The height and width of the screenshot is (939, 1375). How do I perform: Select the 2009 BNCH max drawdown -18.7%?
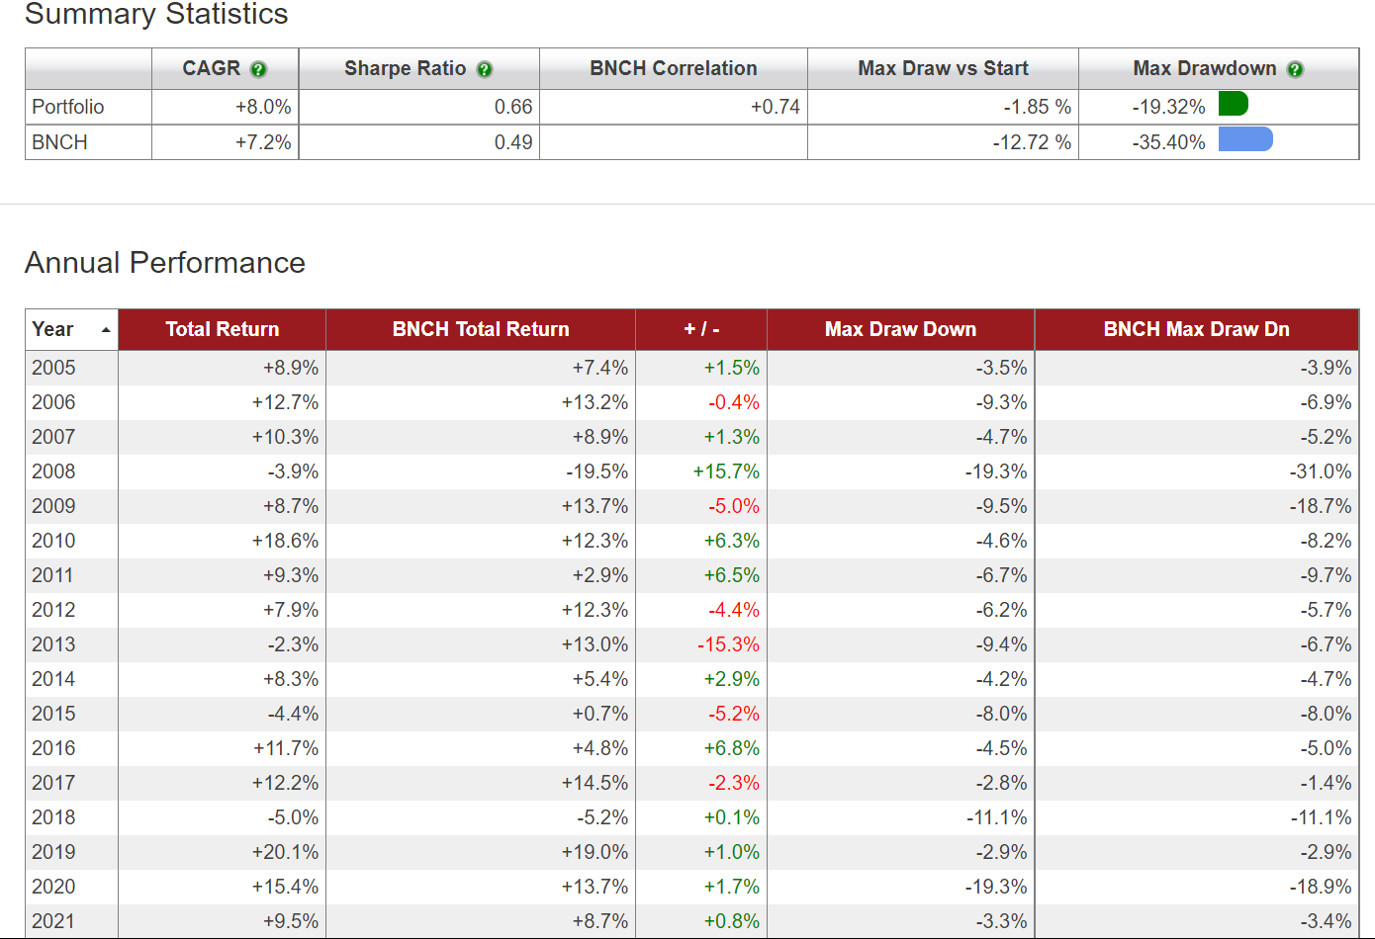point(1321,506)
